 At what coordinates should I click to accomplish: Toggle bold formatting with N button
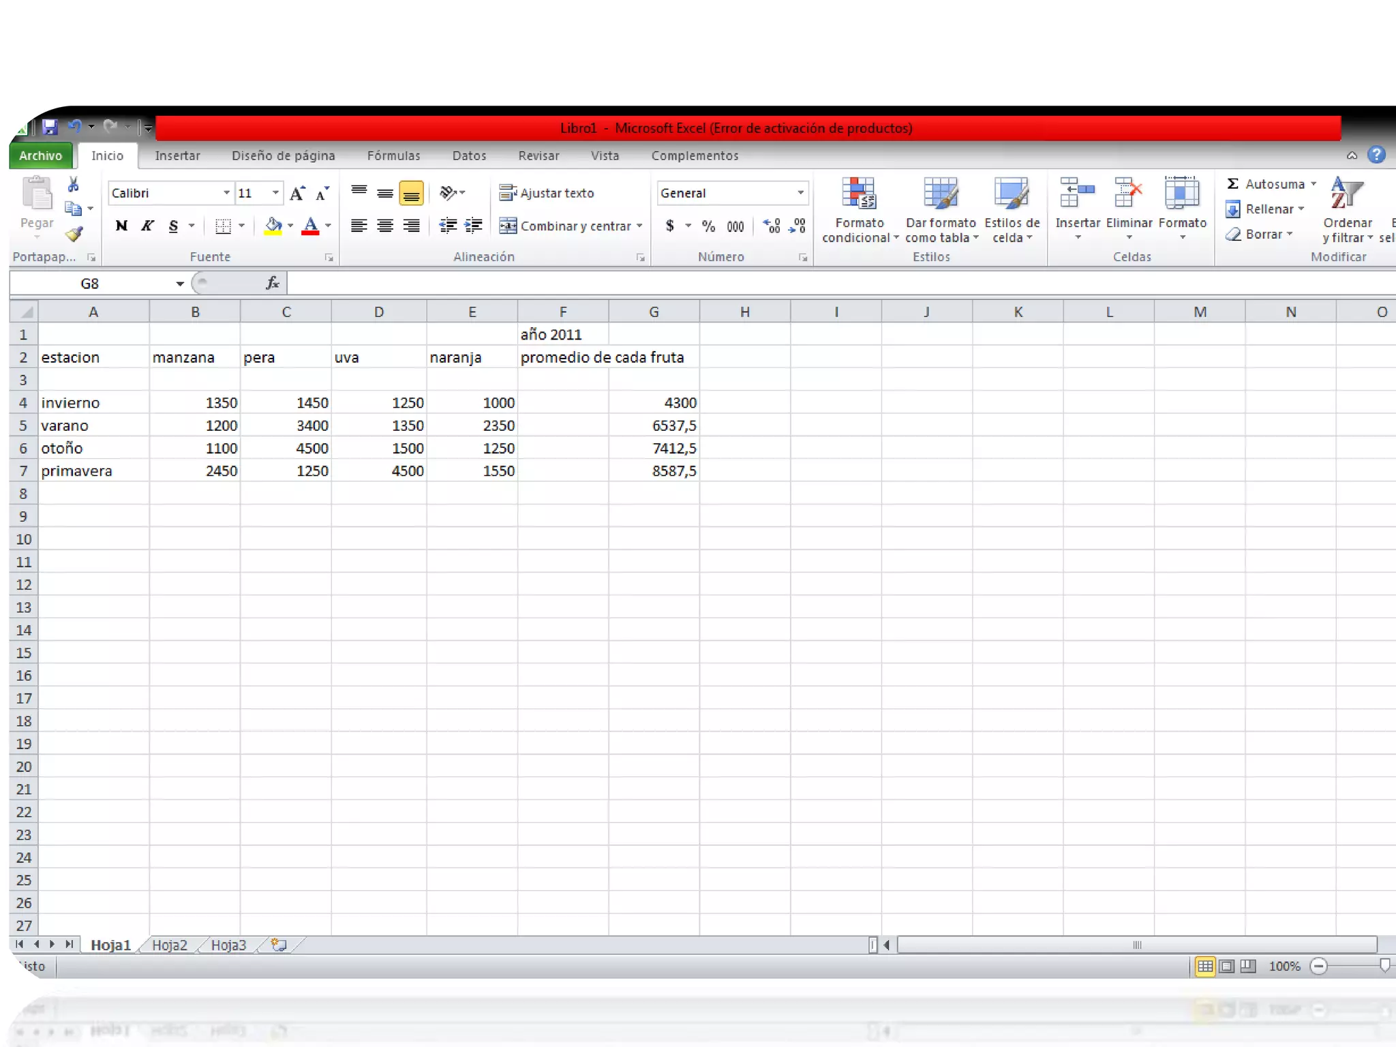point(121,226)
